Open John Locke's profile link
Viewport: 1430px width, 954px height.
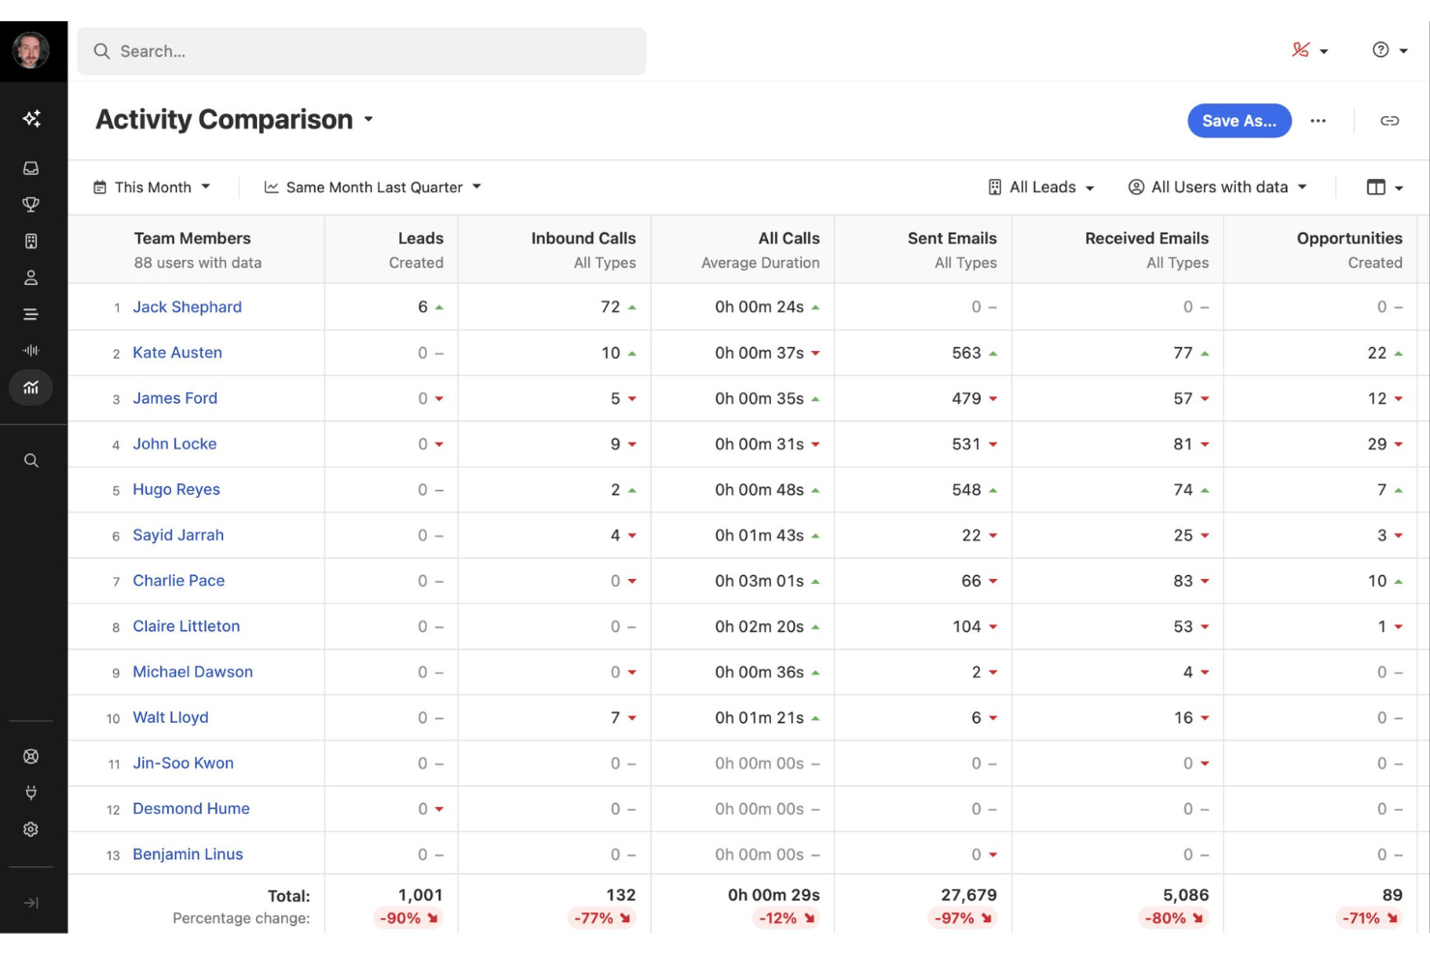pyautogui.click(x=175, y=444)
